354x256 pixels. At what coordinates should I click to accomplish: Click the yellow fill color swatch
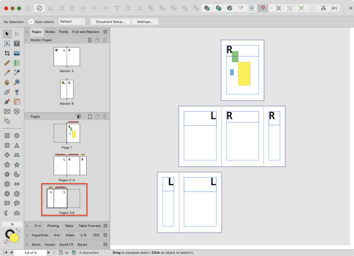point(14,238)
